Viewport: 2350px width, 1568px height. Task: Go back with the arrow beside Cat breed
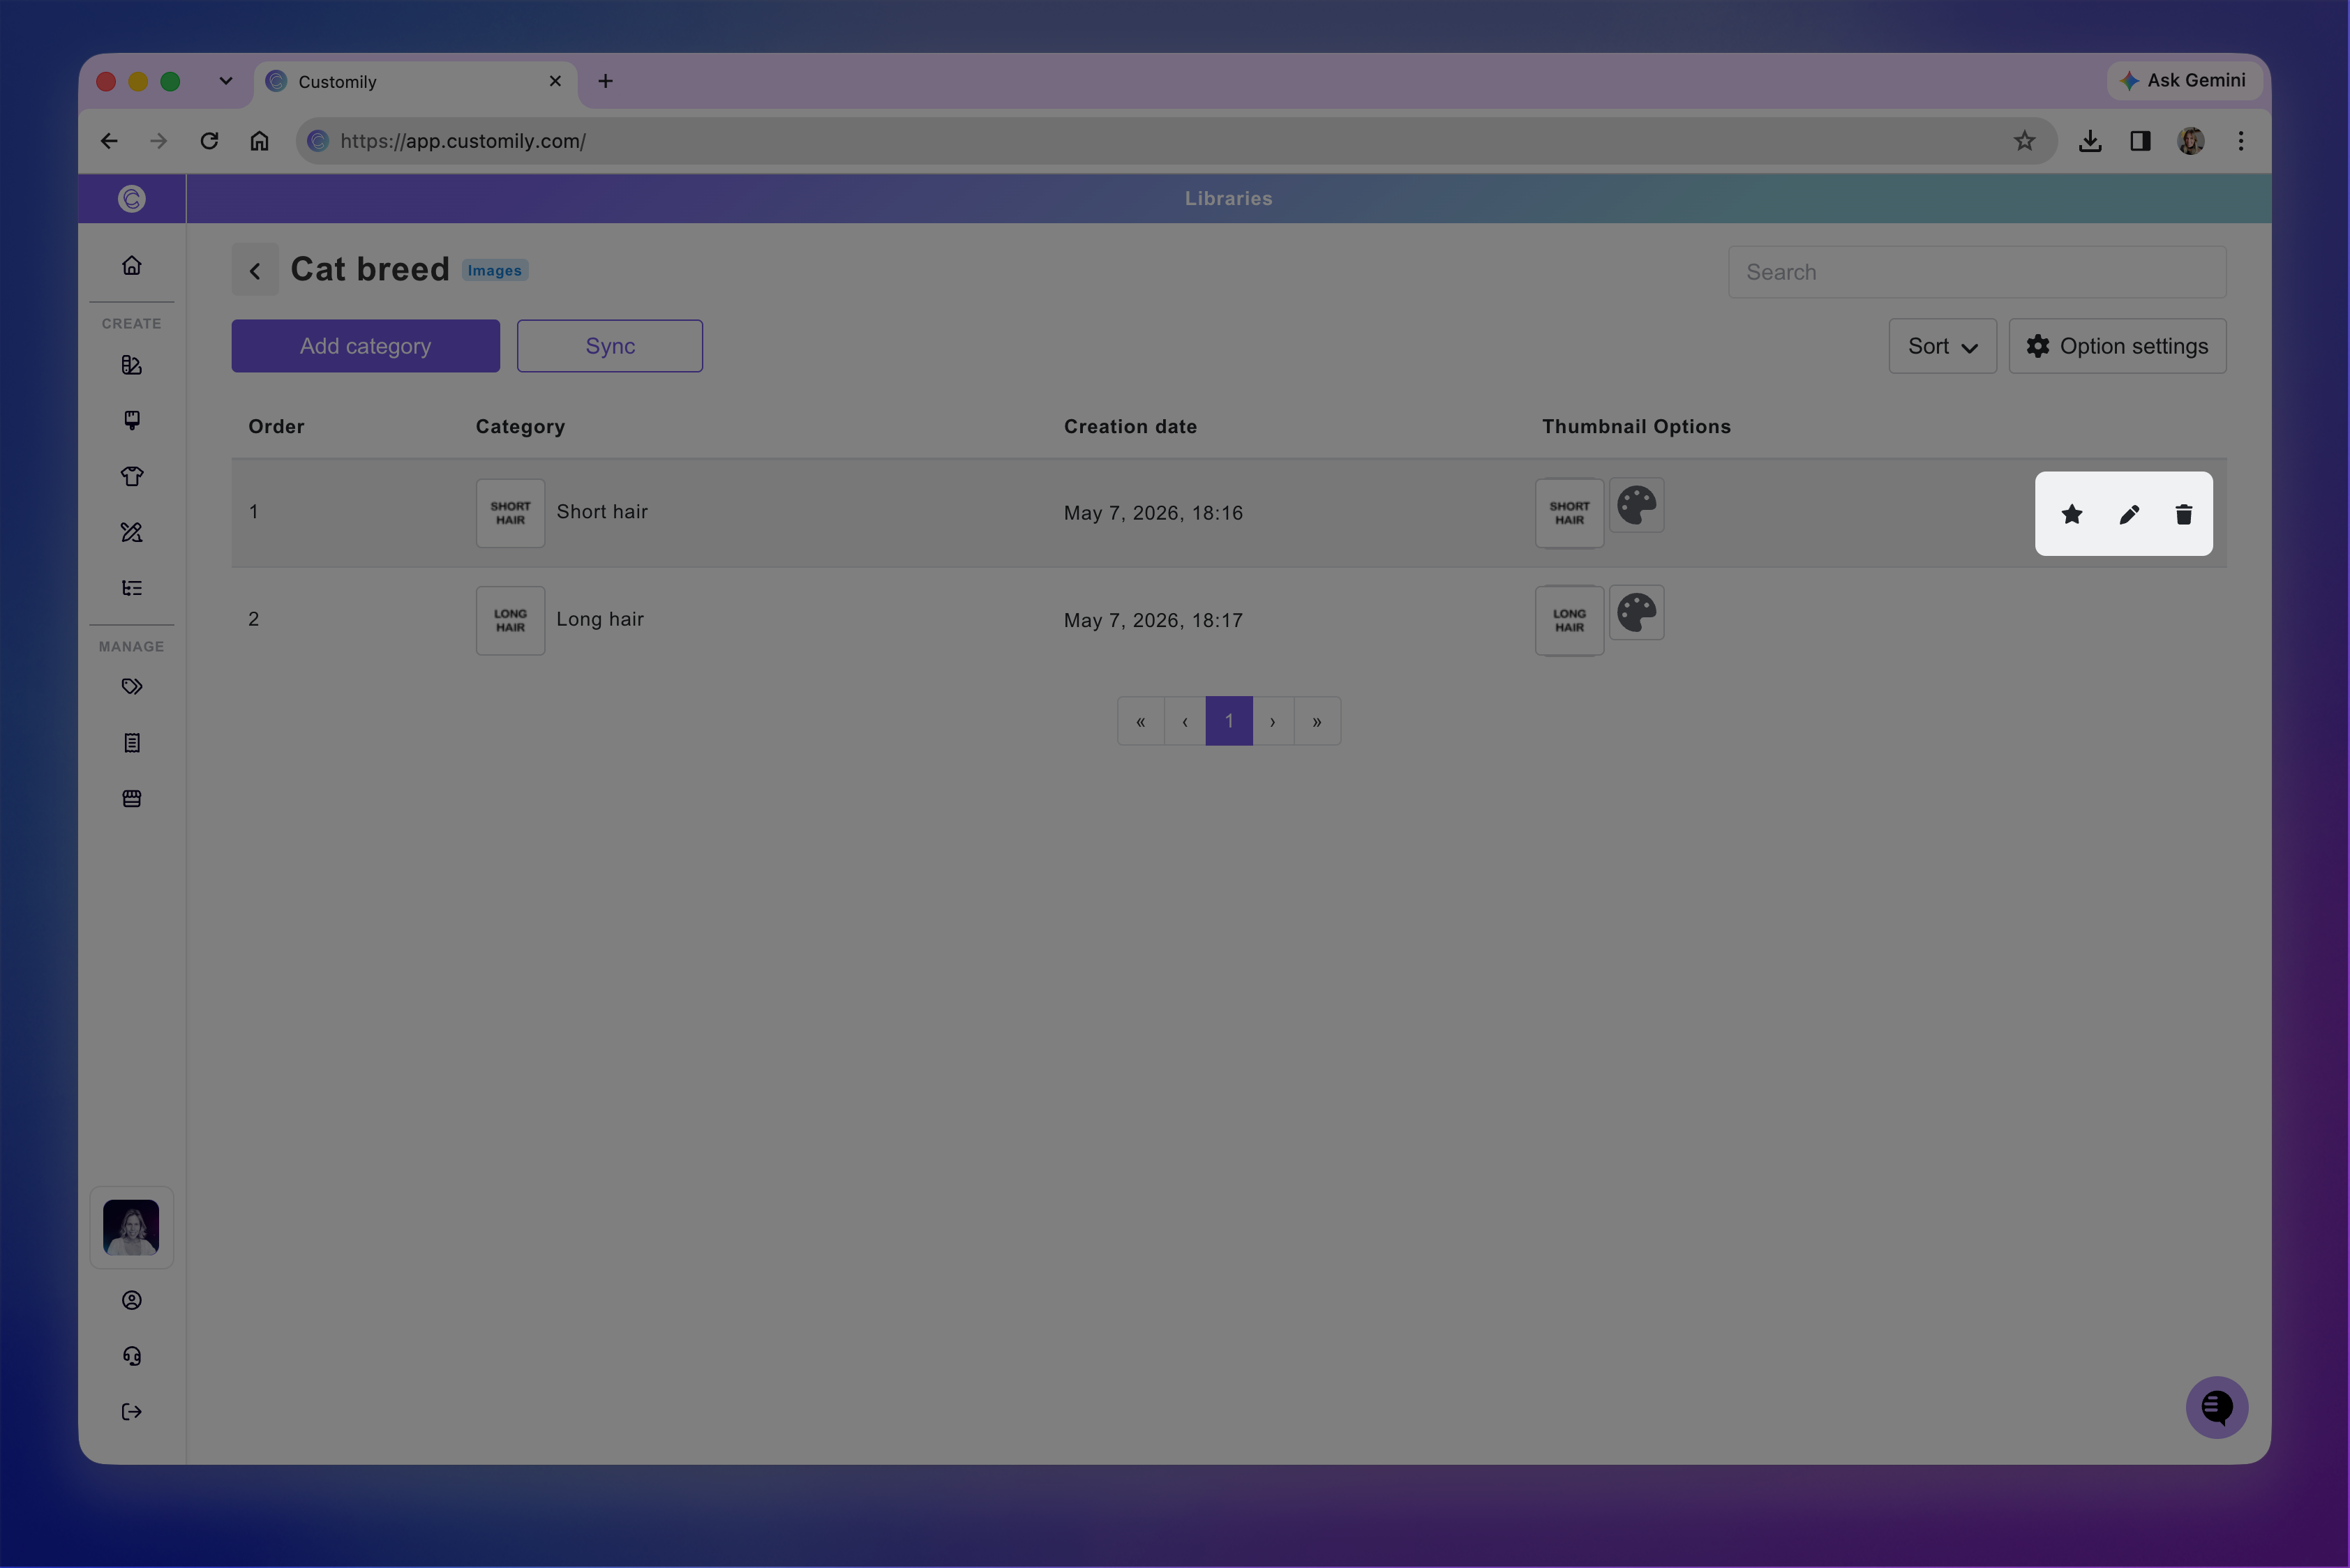[x=255, y=270]
